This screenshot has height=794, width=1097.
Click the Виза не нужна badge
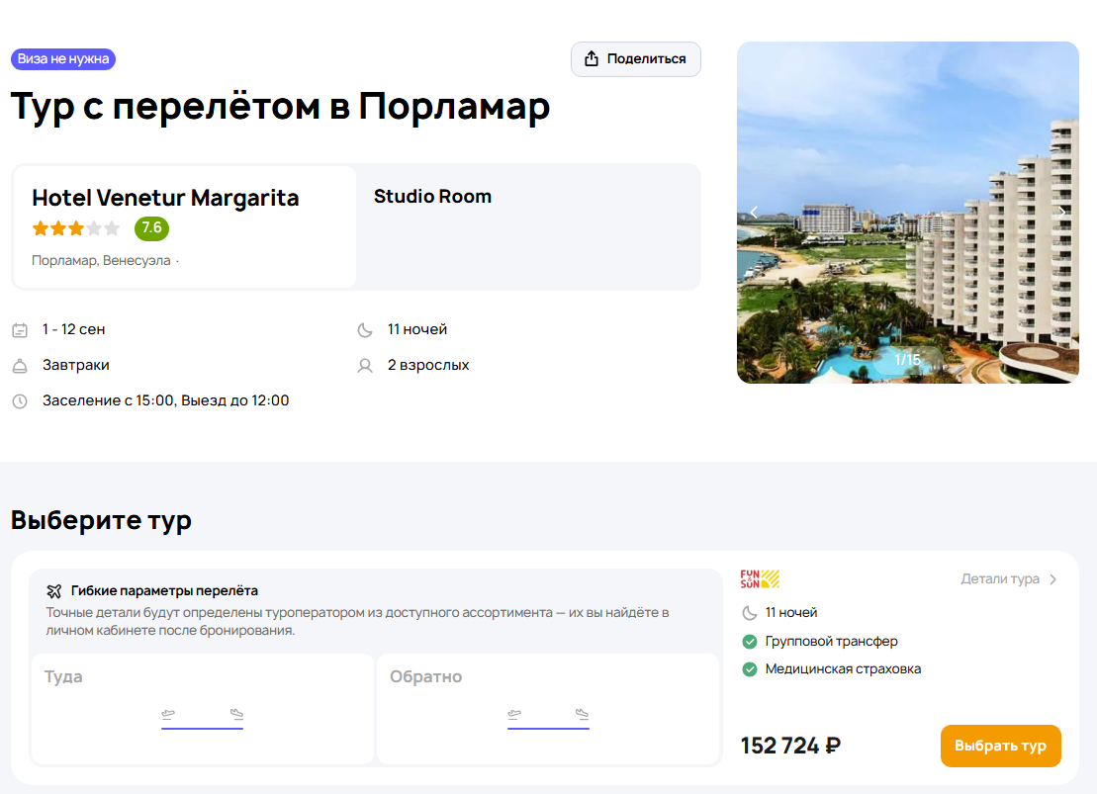coord(63,58)
